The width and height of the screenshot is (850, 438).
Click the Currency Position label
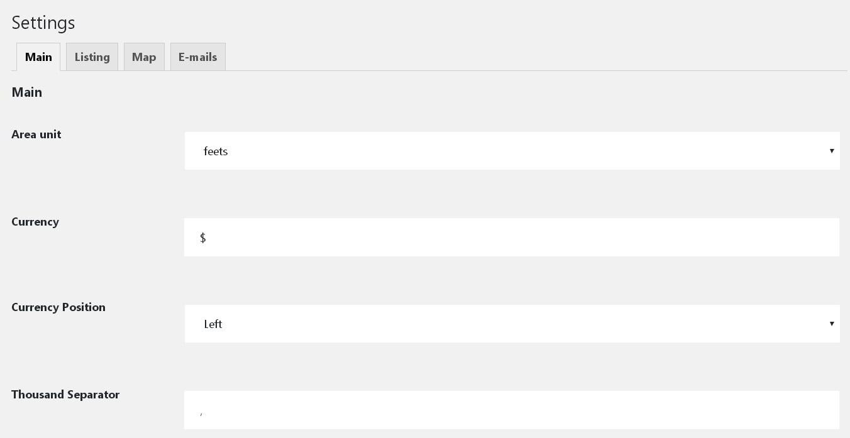tap(58, 307)
